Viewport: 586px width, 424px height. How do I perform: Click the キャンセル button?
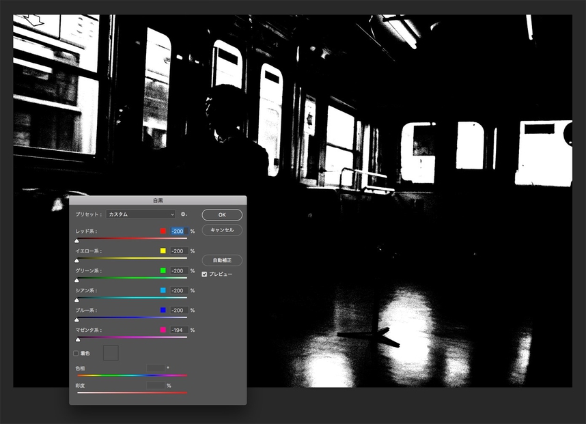pyautogui.click(x=222, y=230)
